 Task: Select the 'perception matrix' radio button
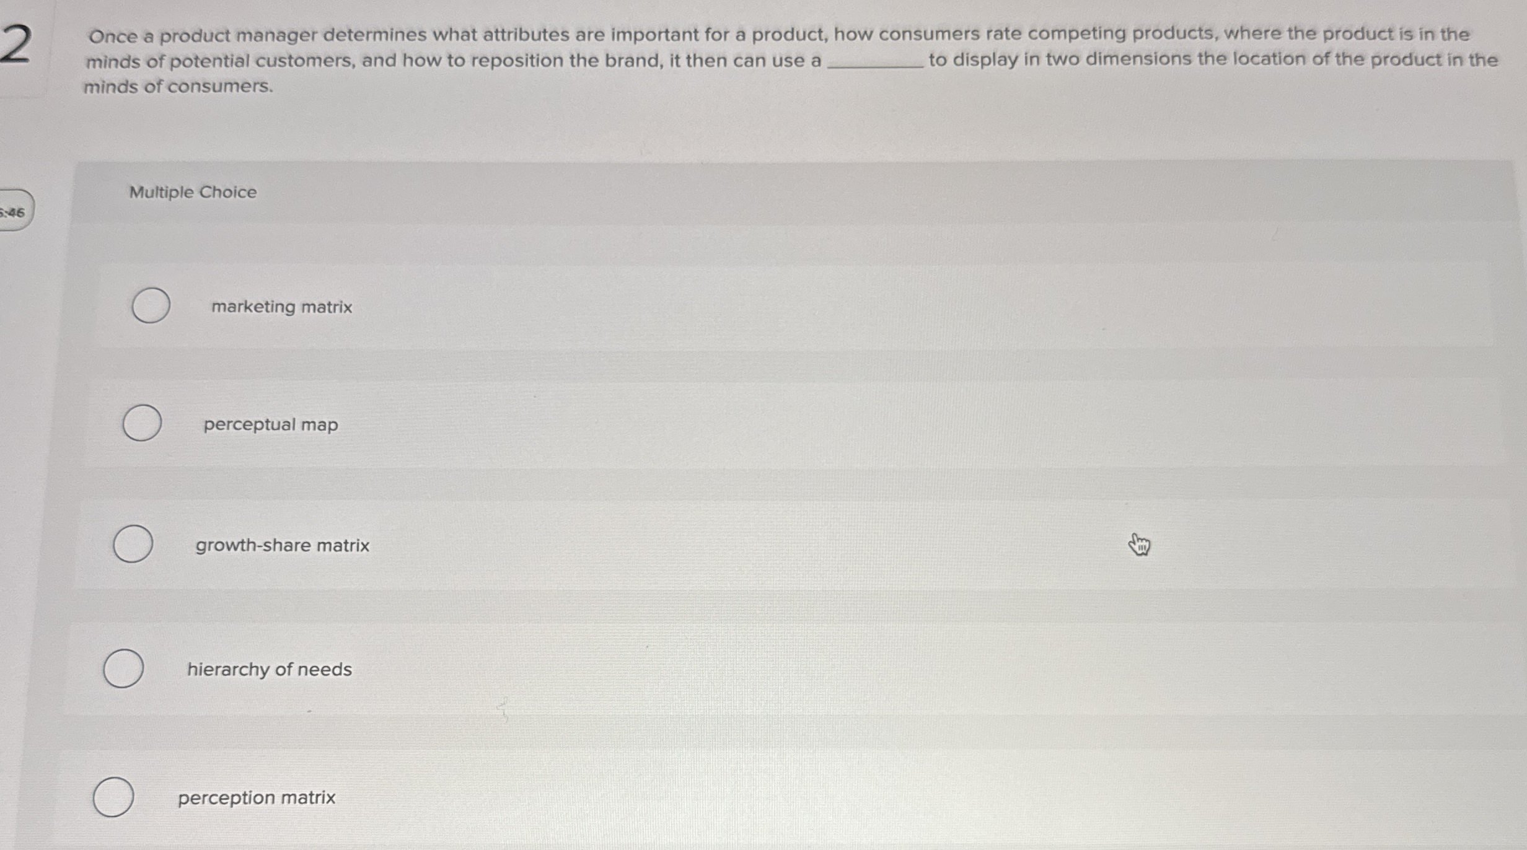tap(113, 798)
